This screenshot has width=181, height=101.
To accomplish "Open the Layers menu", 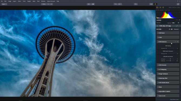I will pos(15,1).
